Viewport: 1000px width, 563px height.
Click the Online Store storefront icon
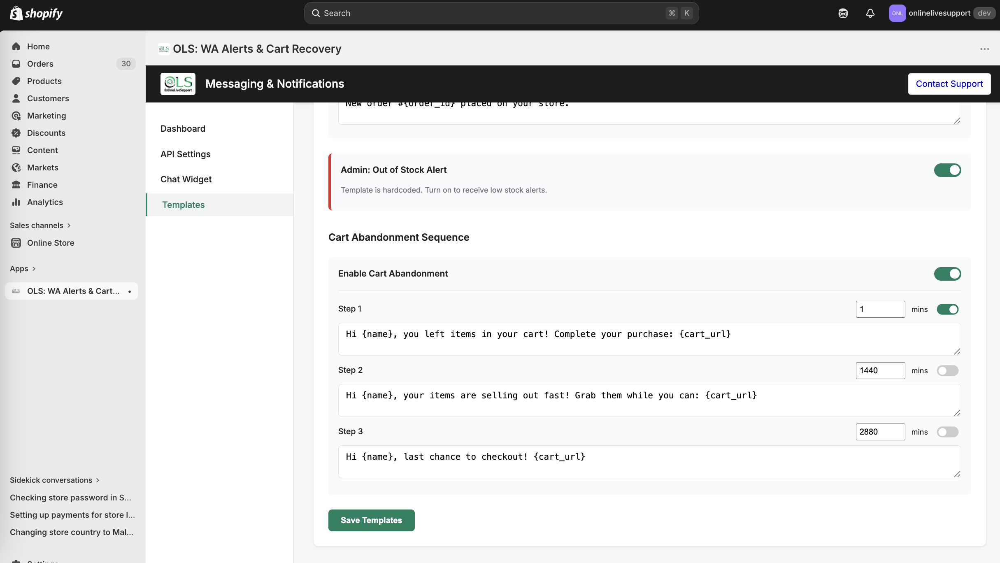pyautogui.click(x=16, y=243)
